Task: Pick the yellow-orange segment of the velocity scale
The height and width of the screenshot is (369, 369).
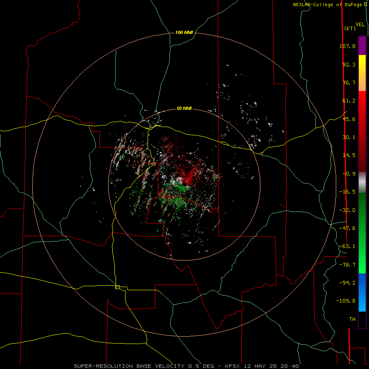Action: [362, 73]
